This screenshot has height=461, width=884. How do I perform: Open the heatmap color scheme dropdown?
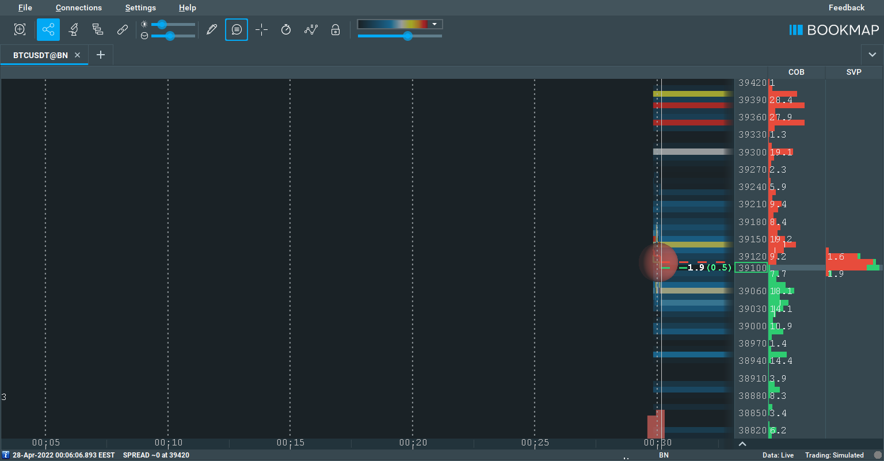click(435, 24)
